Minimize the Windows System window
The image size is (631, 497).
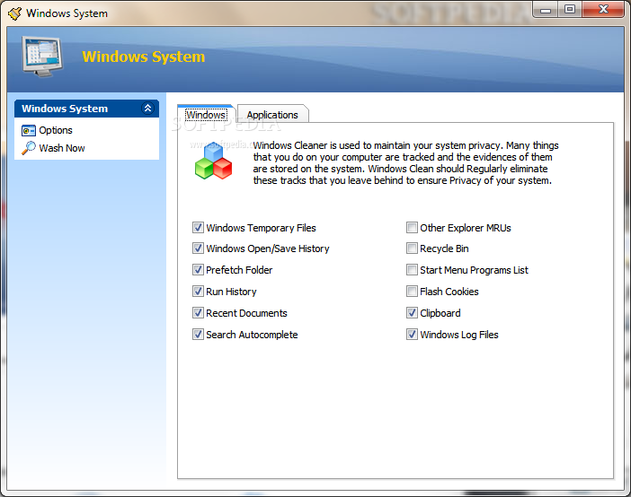546,10
